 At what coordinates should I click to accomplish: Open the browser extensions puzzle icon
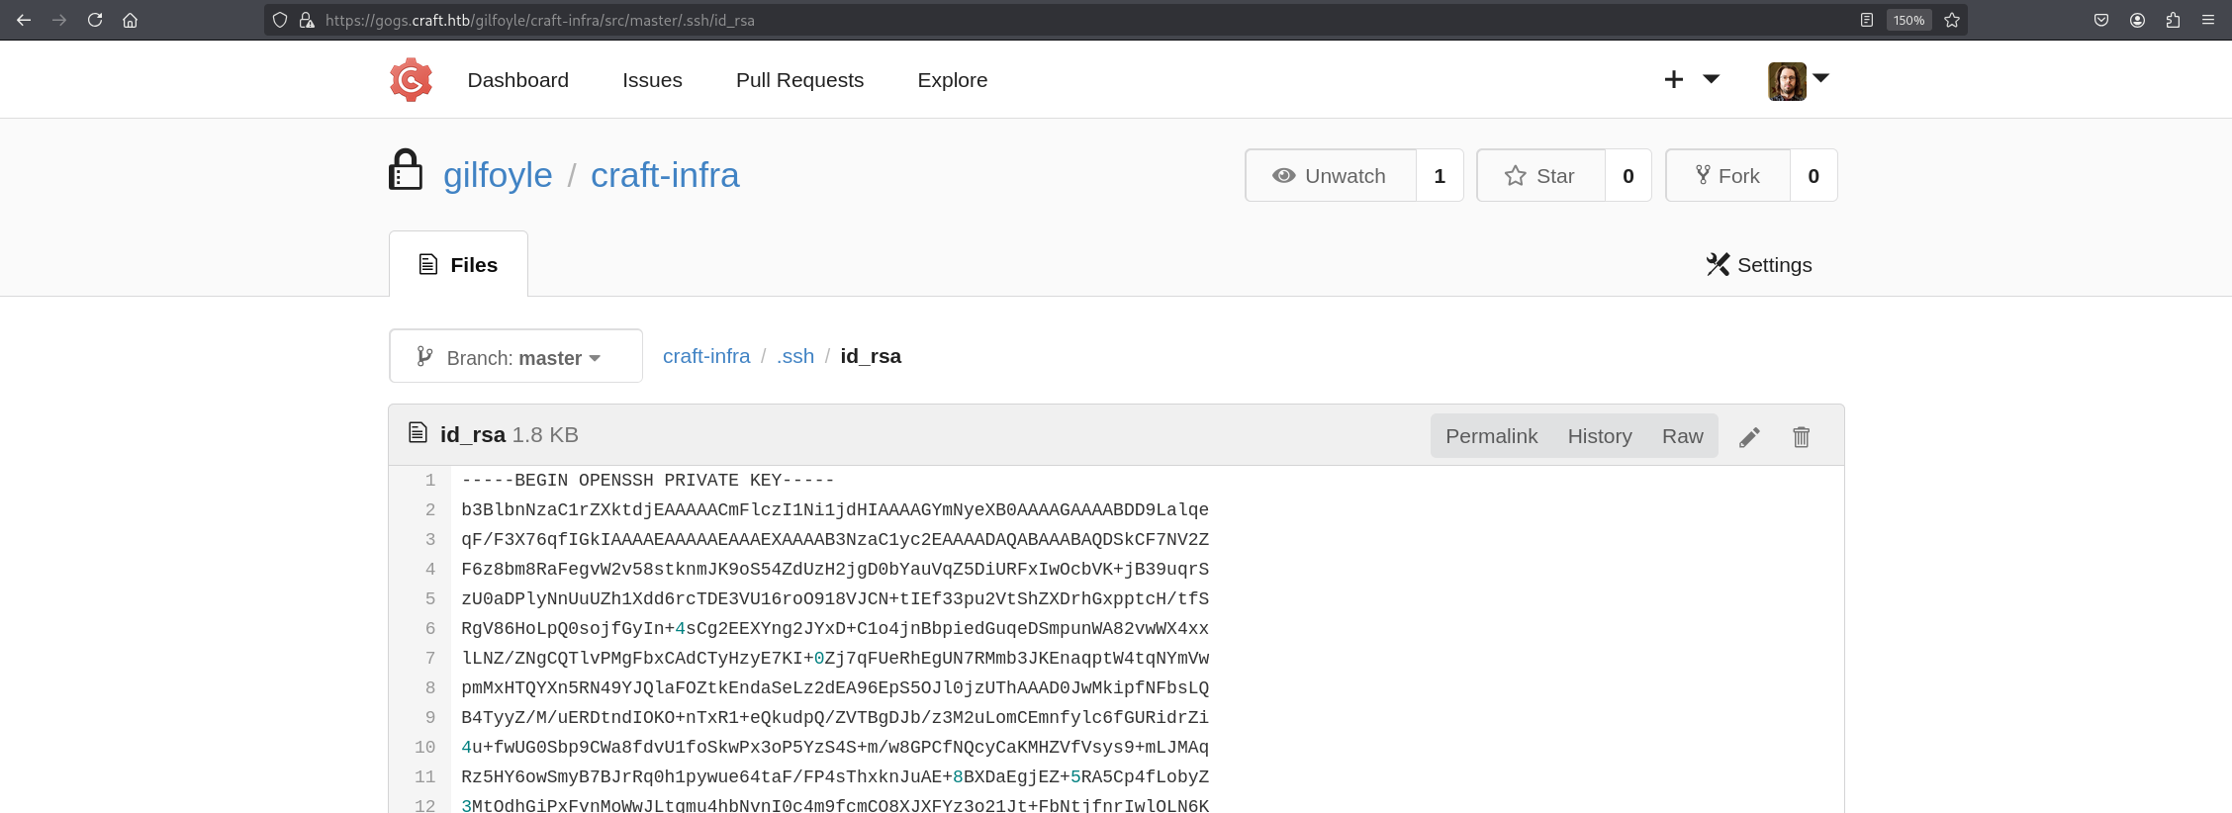point(2173,20)
